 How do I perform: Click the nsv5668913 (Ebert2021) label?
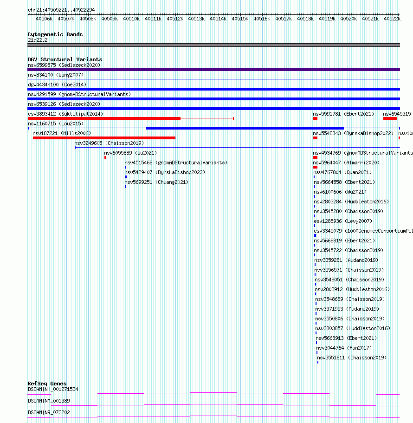click(347, 338)
